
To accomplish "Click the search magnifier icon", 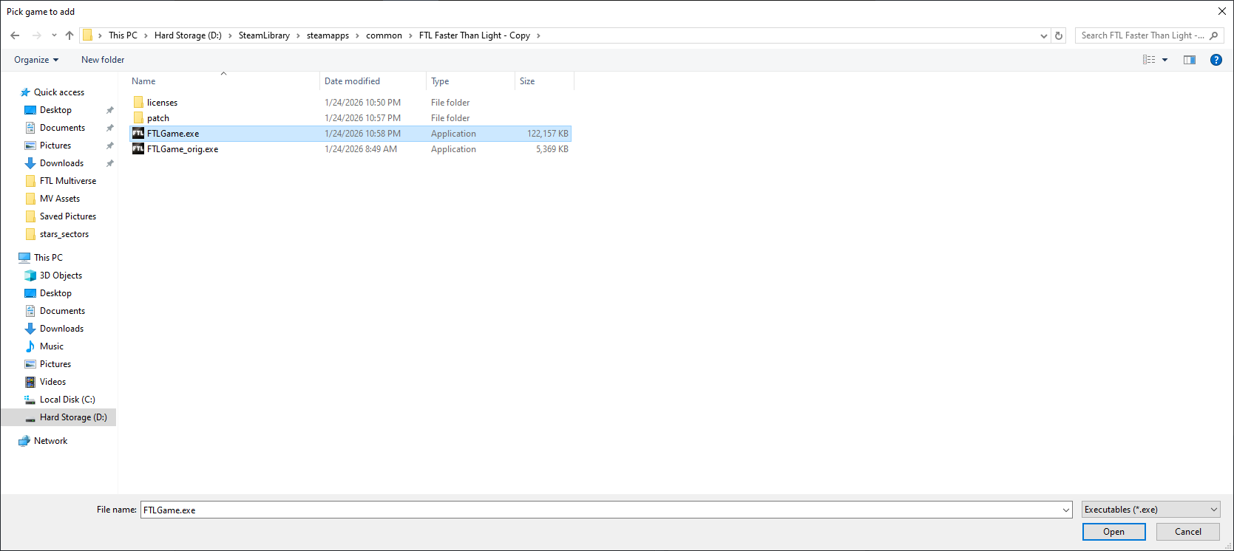I will click(x=1213, y=35).
